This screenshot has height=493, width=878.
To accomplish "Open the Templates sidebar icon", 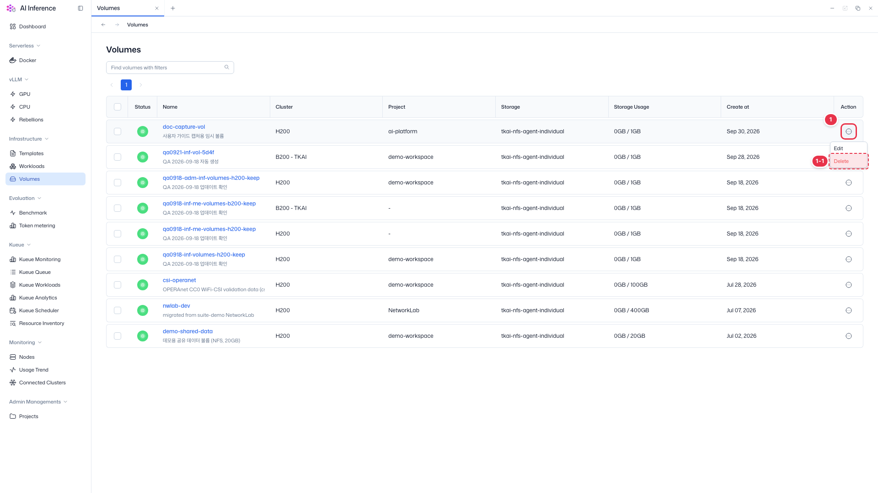I will coord(13,153).
